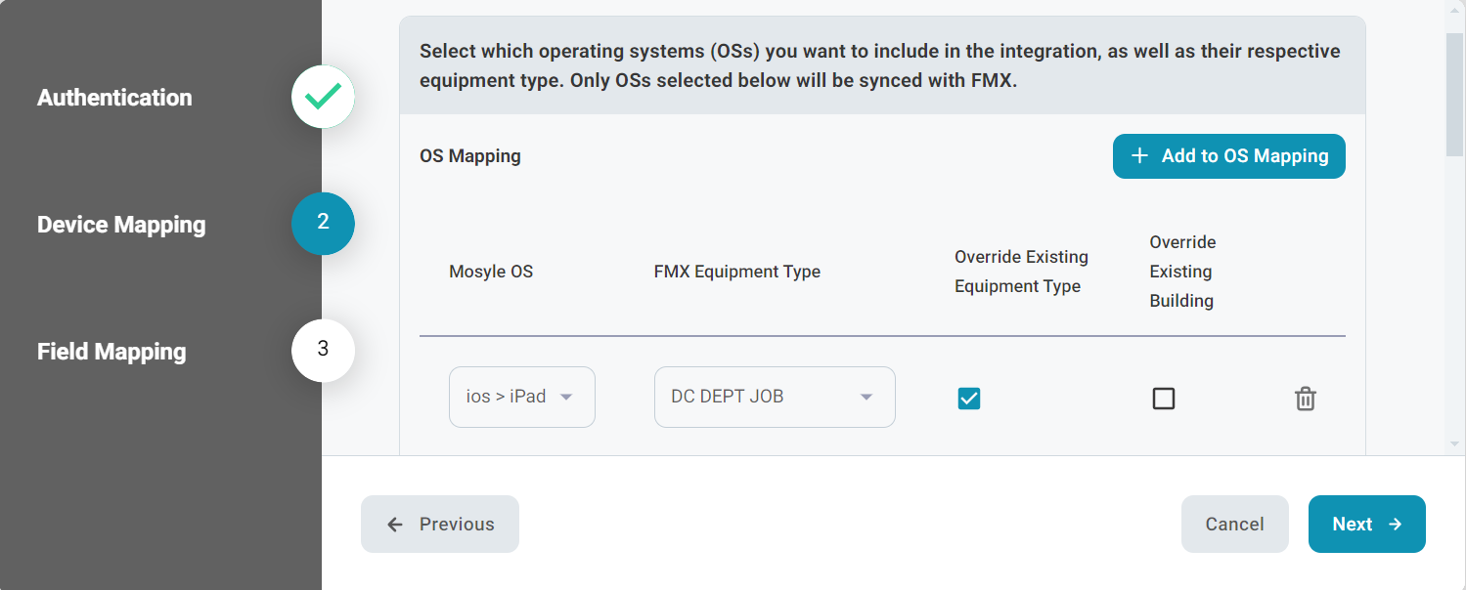The height and width of the screenshot is (590, 1466).
Task: Click the step 2 circle indicator
Action: pos(323,223)
